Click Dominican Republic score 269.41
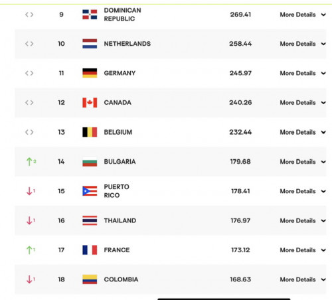 [240, 15]
